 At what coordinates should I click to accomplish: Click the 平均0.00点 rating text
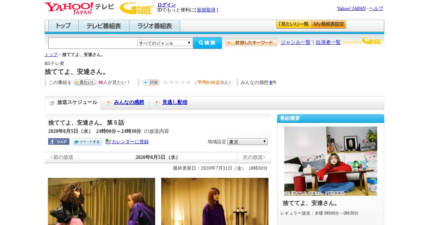tap(208, 82)
